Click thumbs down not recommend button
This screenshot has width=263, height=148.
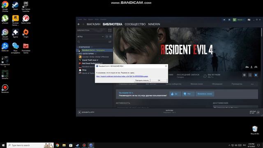click(x=189, y=94)
